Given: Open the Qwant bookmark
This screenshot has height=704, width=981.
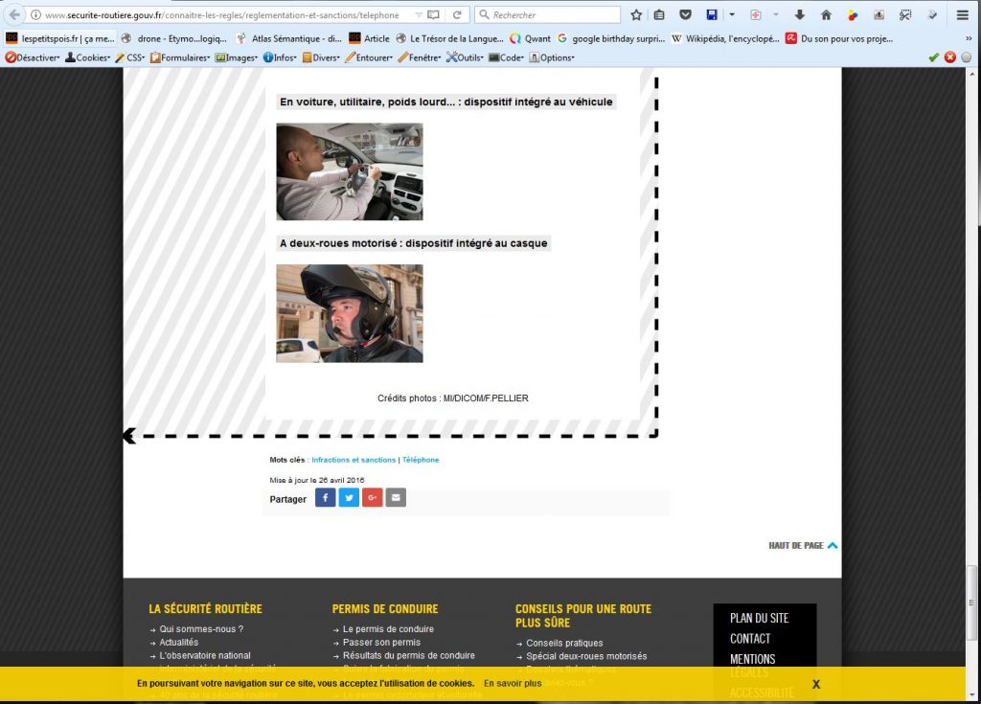Looking at the screenshot, I should tap(530, 38).
